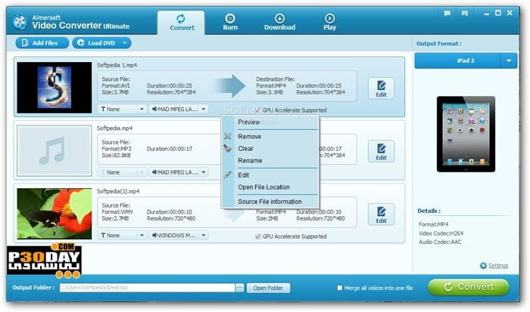
Task: Enable Merge all videos into one file
Action: [339, 288]
